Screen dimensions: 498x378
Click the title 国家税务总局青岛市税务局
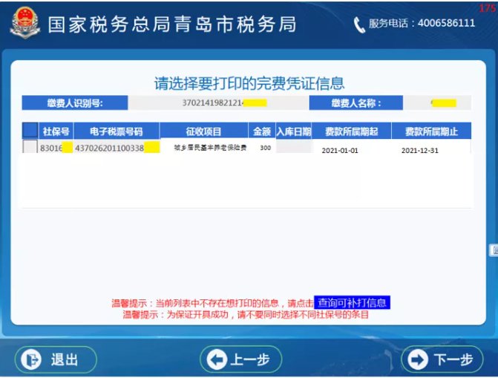172,25
